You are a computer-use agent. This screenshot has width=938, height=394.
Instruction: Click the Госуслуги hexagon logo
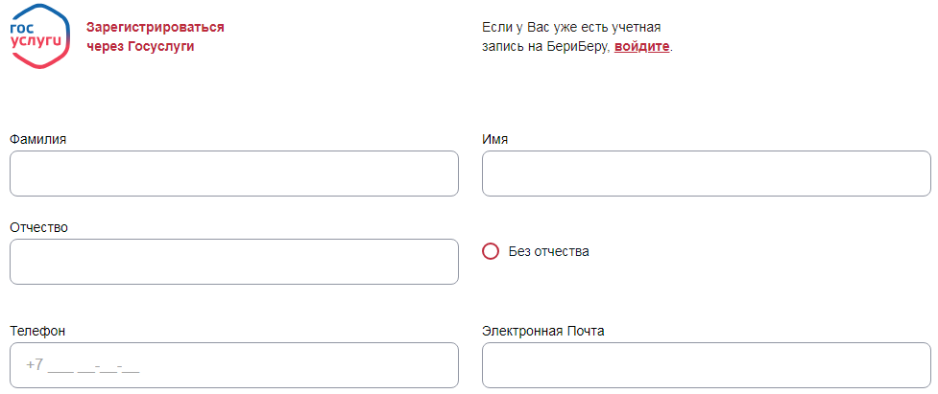click(40, 36)
